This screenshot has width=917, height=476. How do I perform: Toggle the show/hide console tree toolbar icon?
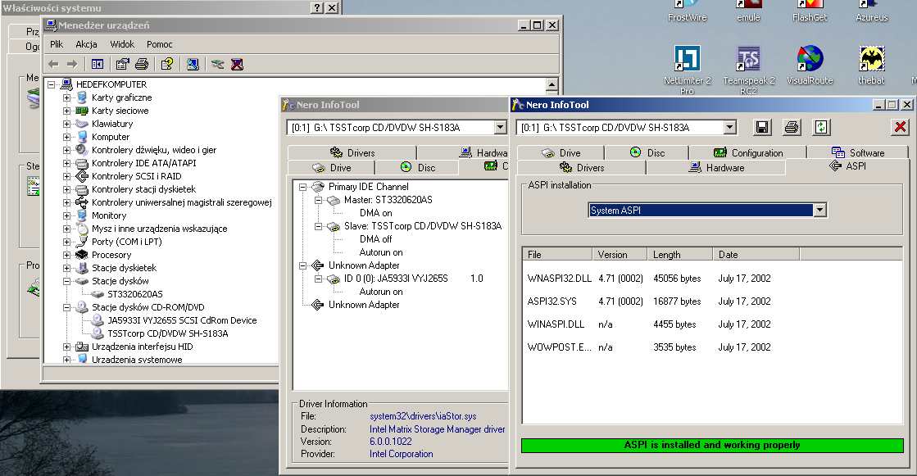point(98,65)
